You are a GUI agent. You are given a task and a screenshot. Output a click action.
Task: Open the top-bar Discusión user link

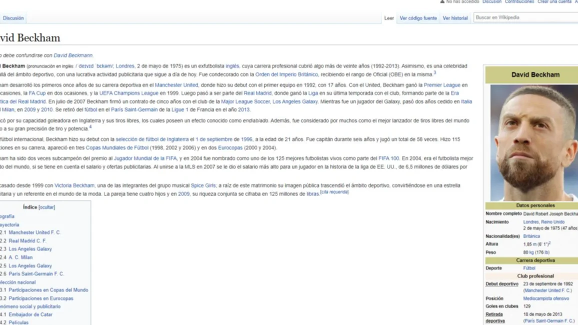[x=492, y=2]
